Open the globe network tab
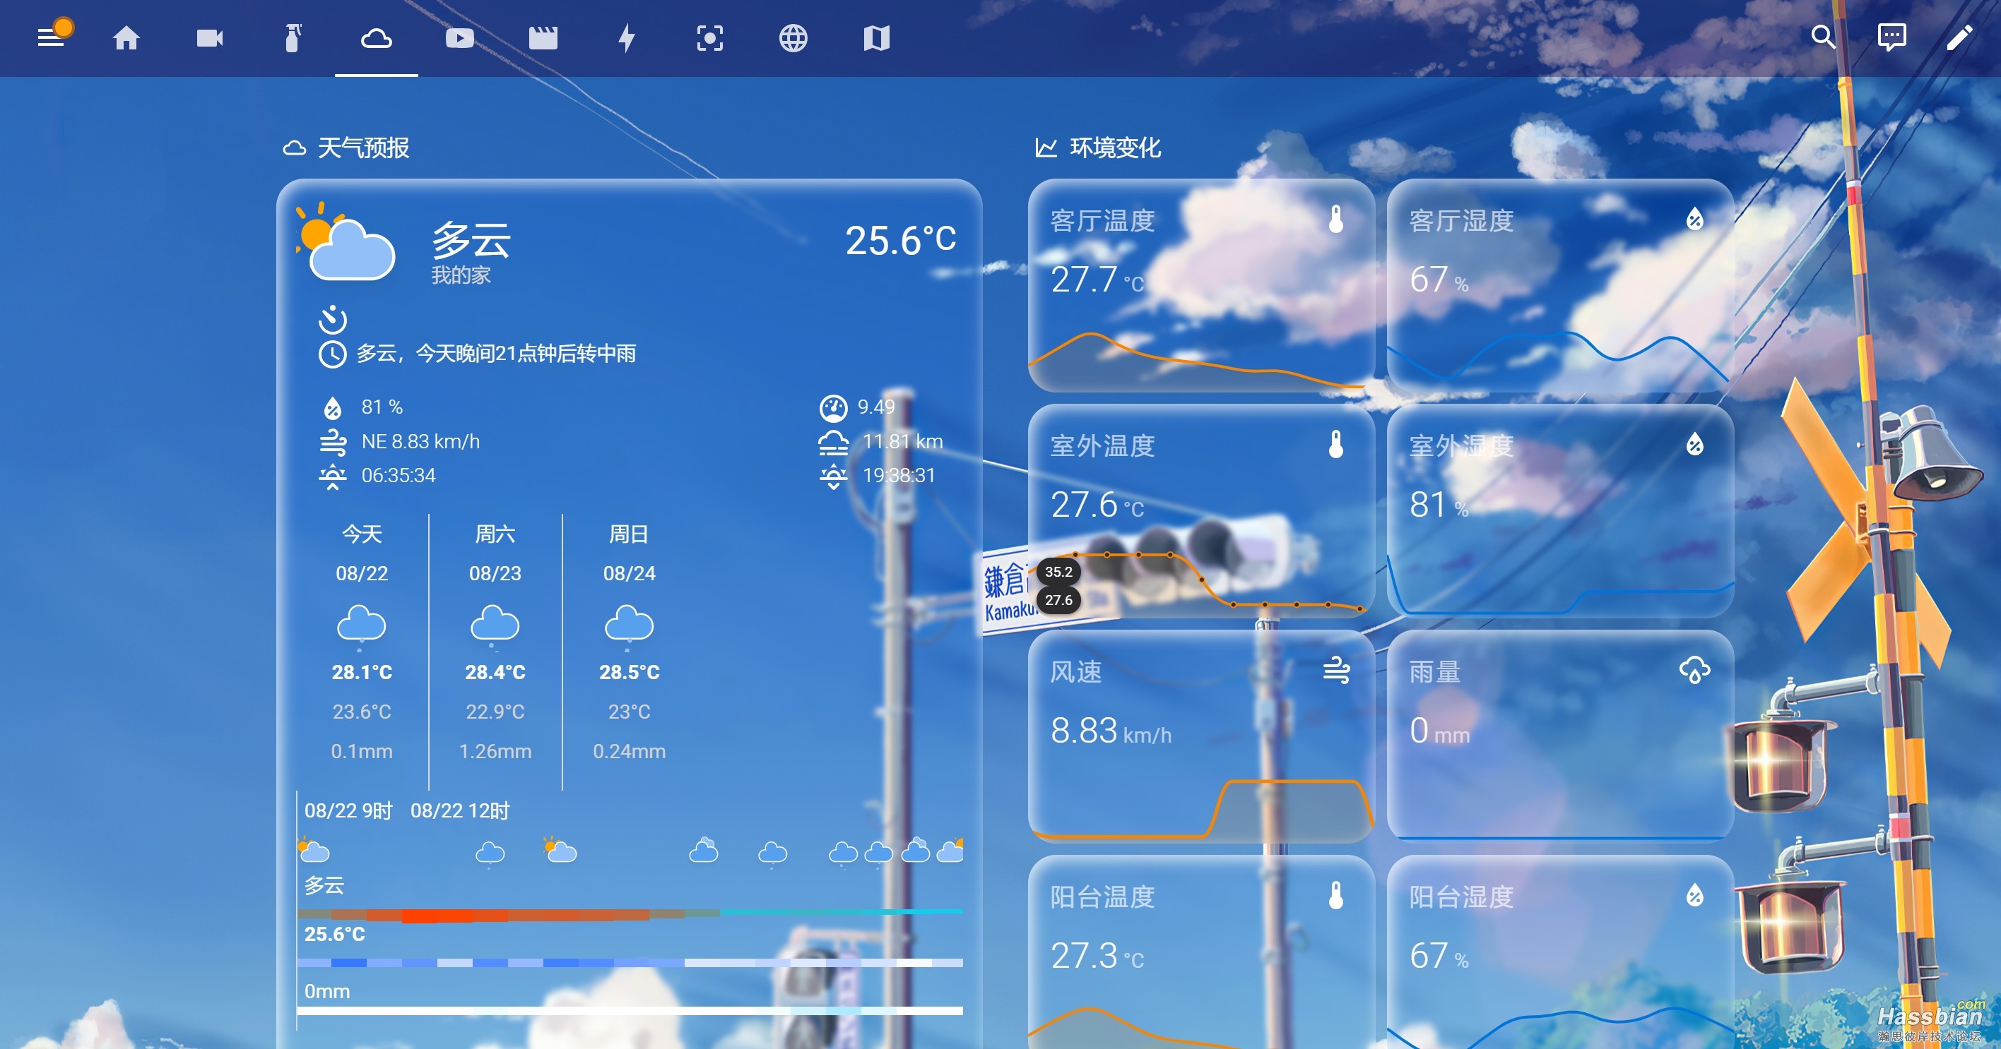The image size is (2001, 1049). [x=793, y=38]
